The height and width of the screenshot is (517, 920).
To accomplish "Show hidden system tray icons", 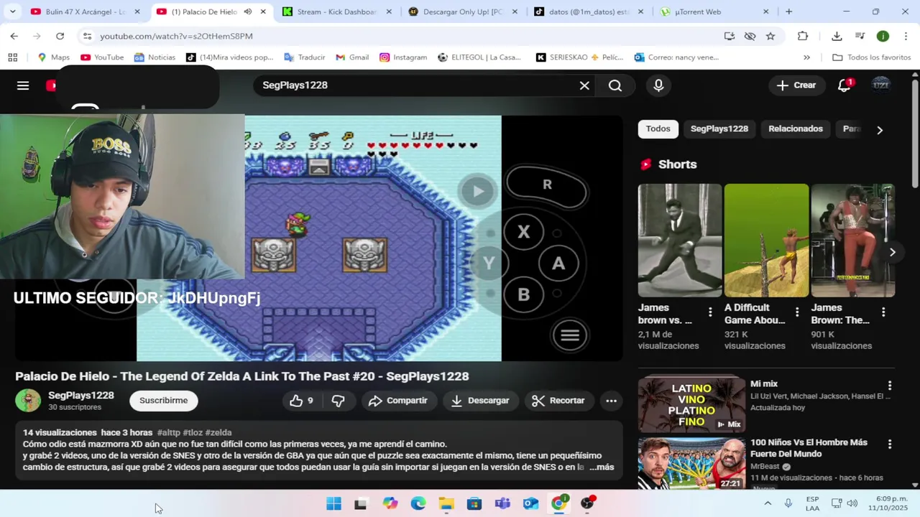I will [768, 503].
